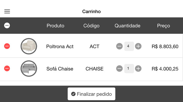Click the white minus icon in header
The width and height of the screenshot is (183, 102).
click(7, 25)
